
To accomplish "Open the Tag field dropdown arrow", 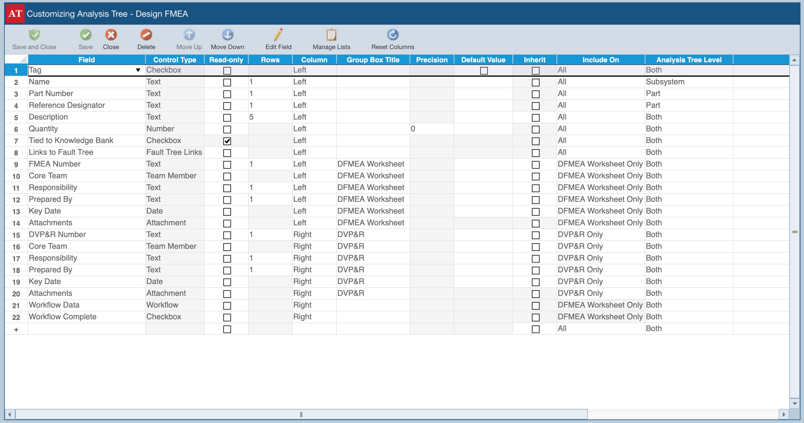I will (x=138, y=70).
